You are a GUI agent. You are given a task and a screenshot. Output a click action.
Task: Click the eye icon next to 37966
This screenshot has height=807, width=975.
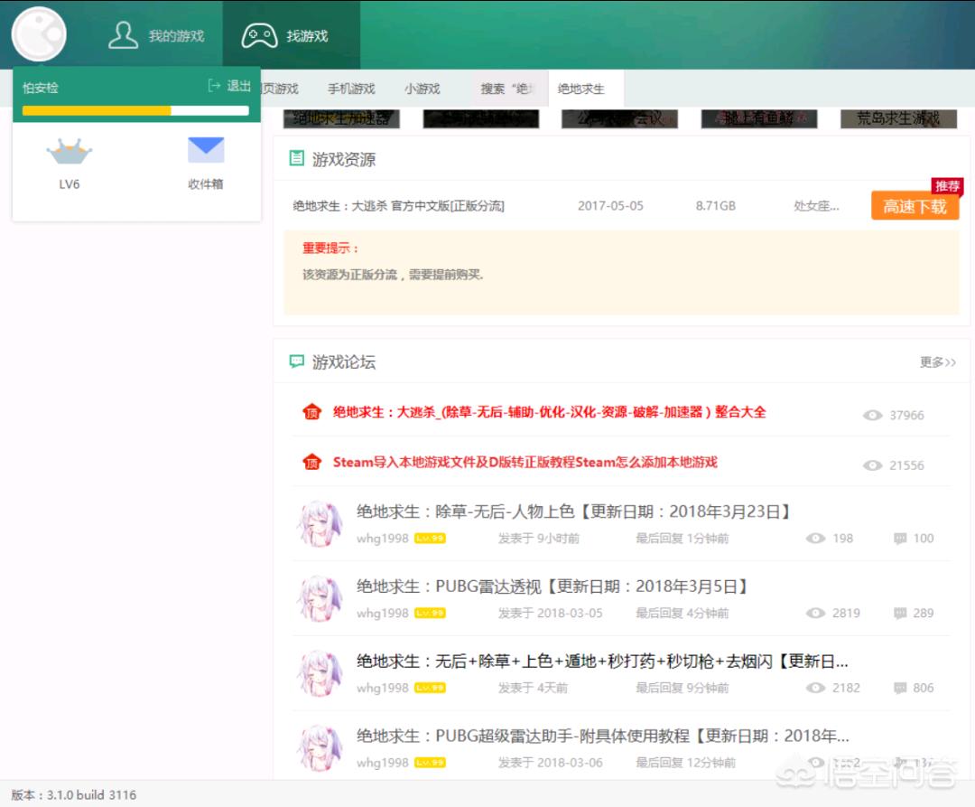[x=872, y=415]
